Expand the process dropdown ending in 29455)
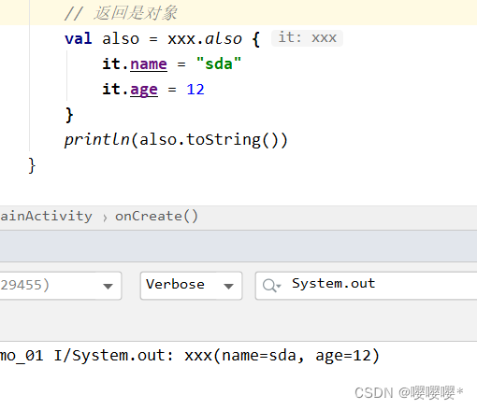This screenshot has height=409, width=477. (61, 286)
